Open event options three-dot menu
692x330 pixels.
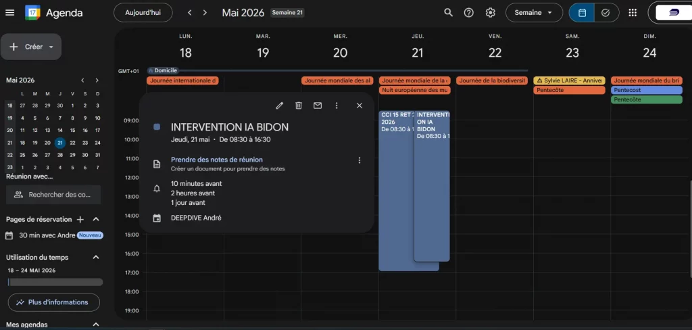coord(337,105)
